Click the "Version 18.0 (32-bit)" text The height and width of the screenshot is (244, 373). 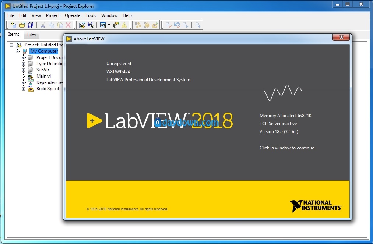click(279, 132)
